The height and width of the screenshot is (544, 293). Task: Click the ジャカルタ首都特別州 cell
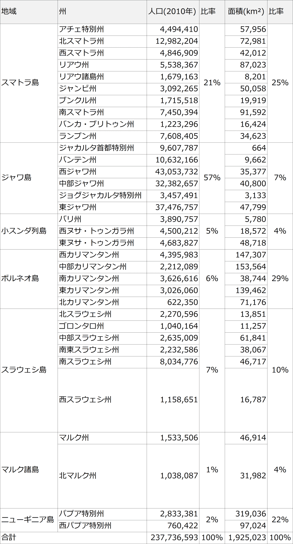pyautogui.click(x=102, y=148)
